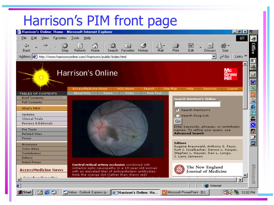
Task: Open Edit button dropdown arrow
Action: pos(200,48)
